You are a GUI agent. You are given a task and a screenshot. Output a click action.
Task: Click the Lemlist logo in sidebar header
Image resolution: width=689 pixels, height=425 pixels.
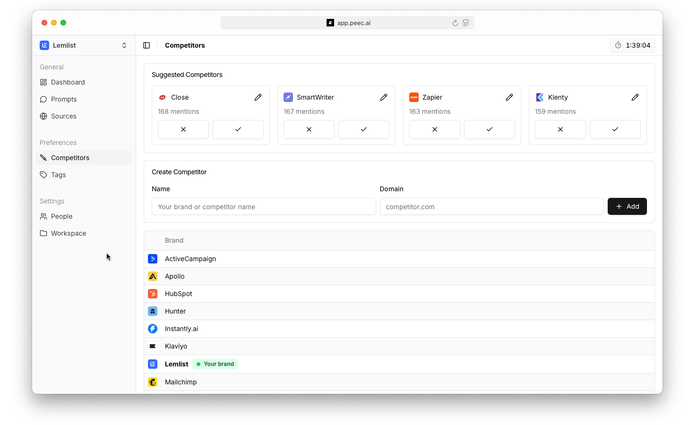pos(44,45)
